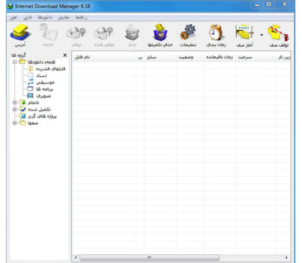
Task: Select صفها (Queues) folder
Action: 33,123
